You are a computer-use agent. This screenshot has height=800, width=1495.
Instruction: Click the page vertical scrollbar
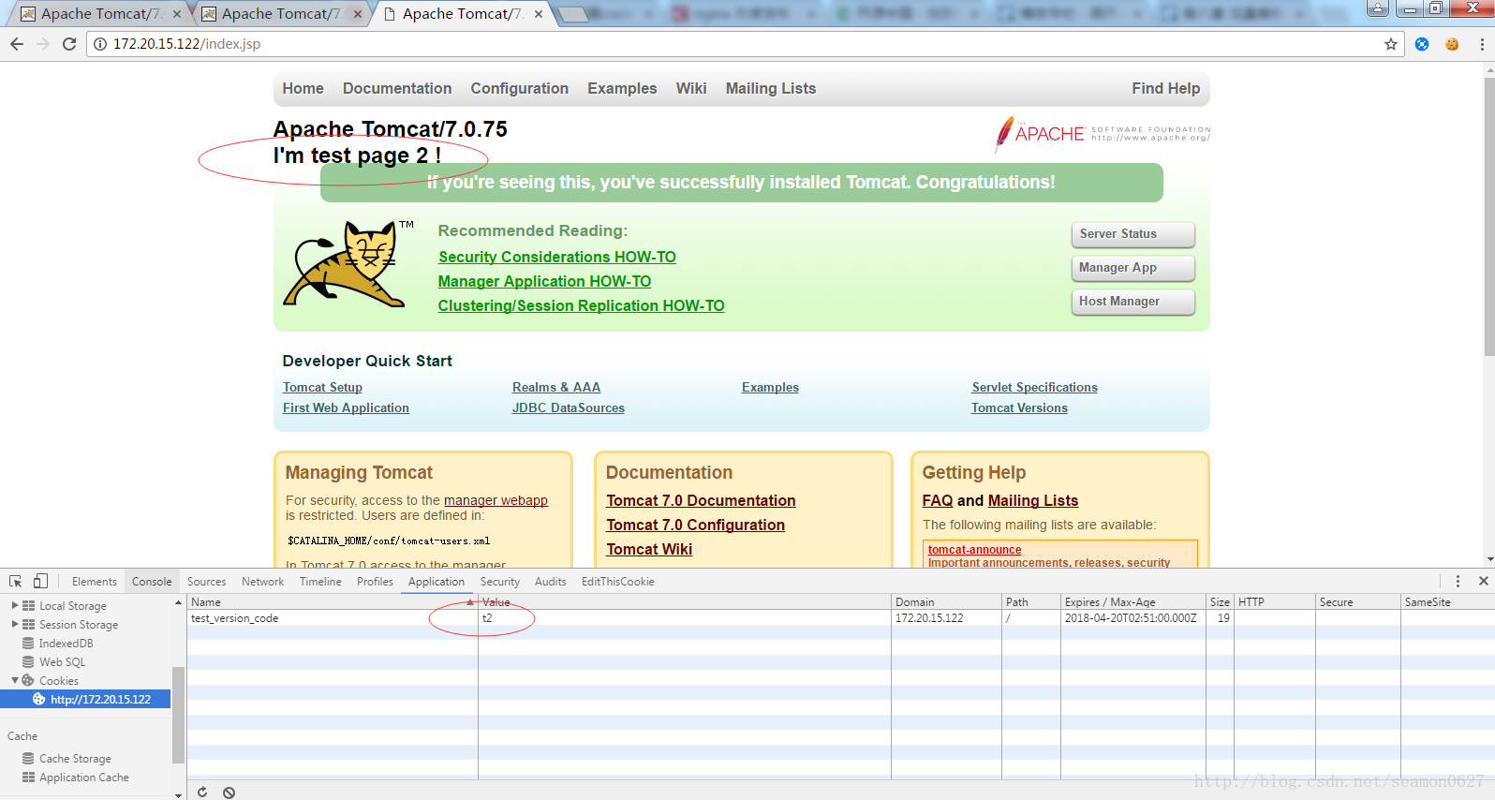1488,217
